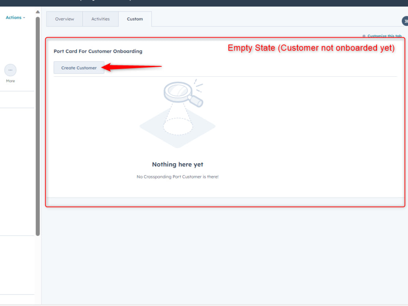408x306 pixels.
Task: Click the dark top navigation bar
Action: point(204,3)
